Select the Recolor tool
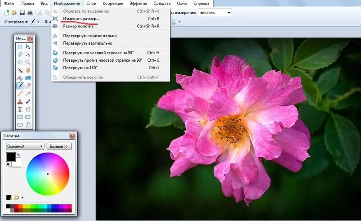Image resolution: width=361 pixels, height=221 pixels. pyautogui.click(x=28, y=101)
